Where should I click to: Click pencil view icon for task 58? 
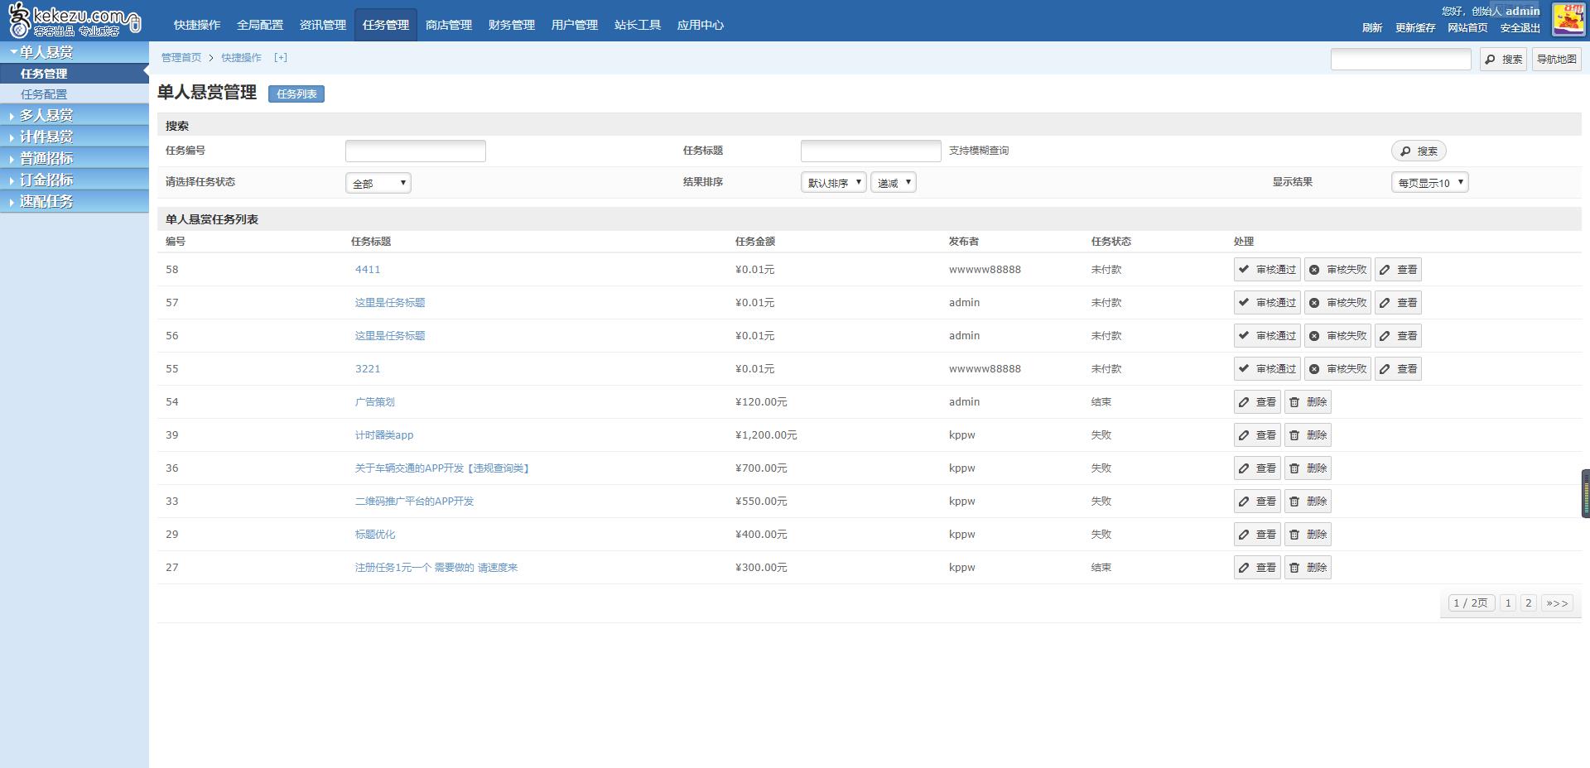coord(1385,270)
